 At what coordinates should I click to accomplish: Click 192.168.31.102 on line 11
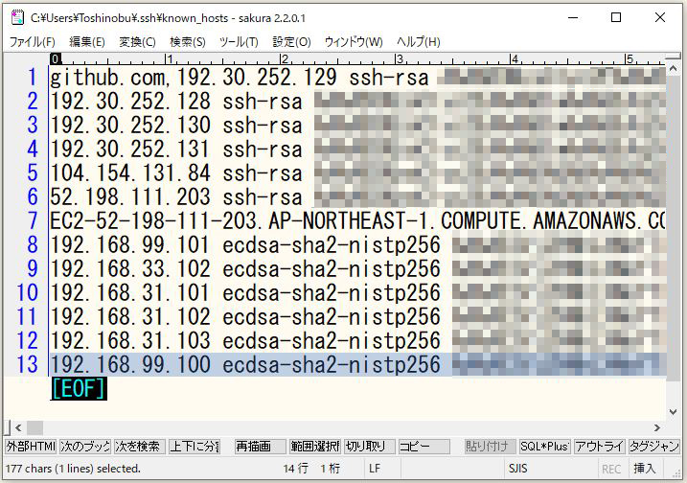point(130,316)
